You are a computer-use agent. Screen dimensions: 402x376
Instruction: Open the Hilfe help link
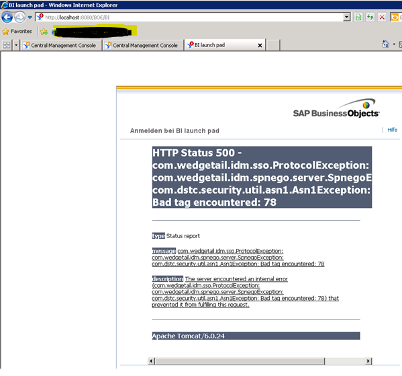(x=392, y=130)
